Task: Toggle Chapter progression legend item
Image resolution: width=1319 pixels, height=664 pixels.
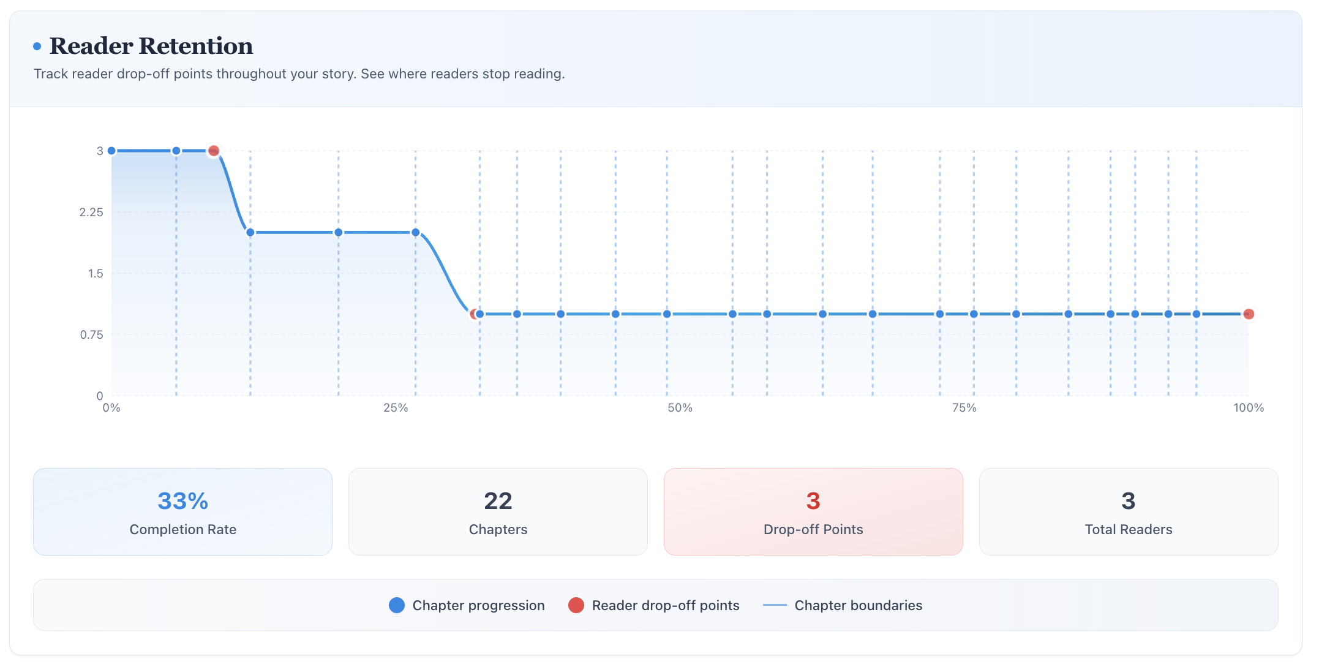Action: click(x=478, y=606)
